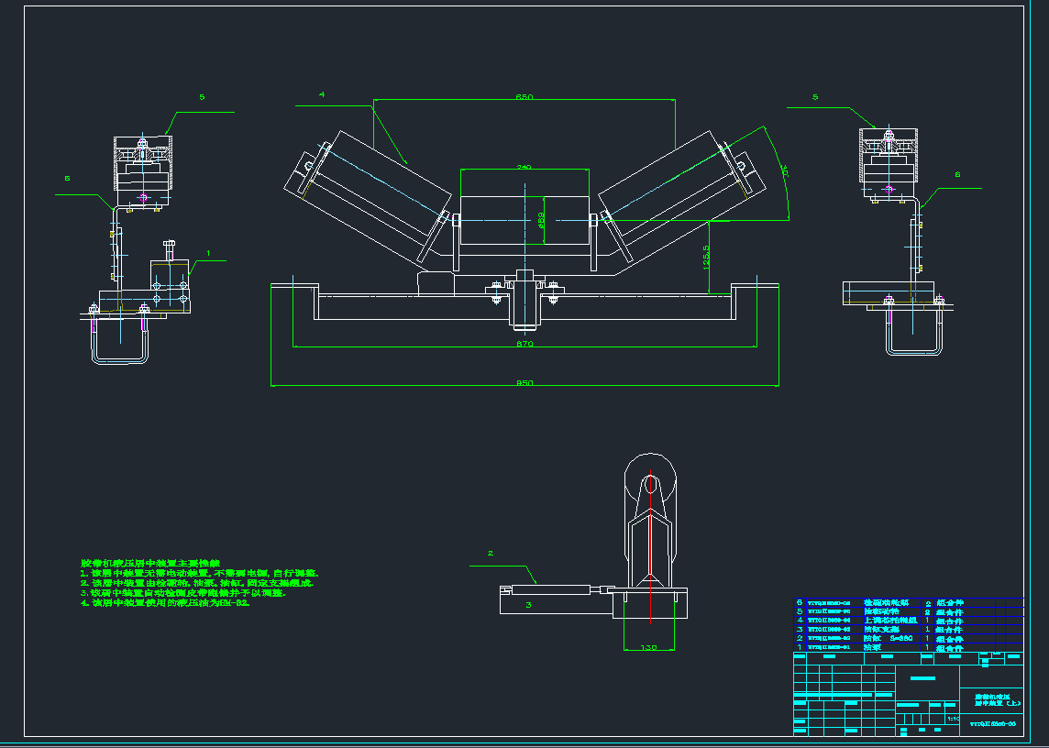Click the 125.5 vertical dimension text
This screenshot has width=1049, height=748.
point(705,257)
